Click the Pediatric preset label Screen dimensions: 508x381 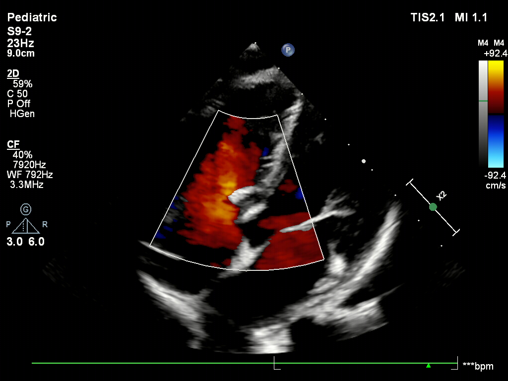[x=32, y=17]
